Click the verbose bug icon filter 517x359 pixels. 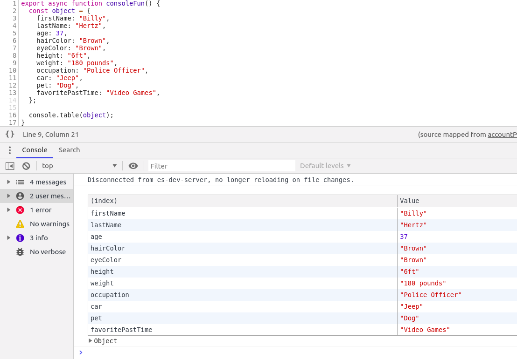(x=20, y=252)
